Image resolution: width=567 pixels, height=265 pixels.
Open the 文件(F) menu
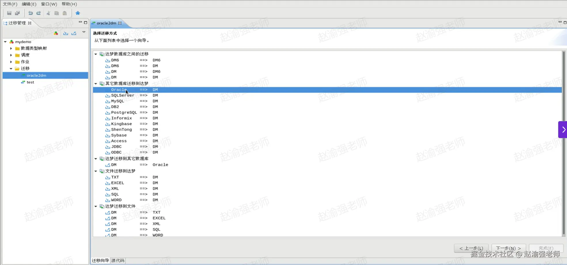coord(10,4)
